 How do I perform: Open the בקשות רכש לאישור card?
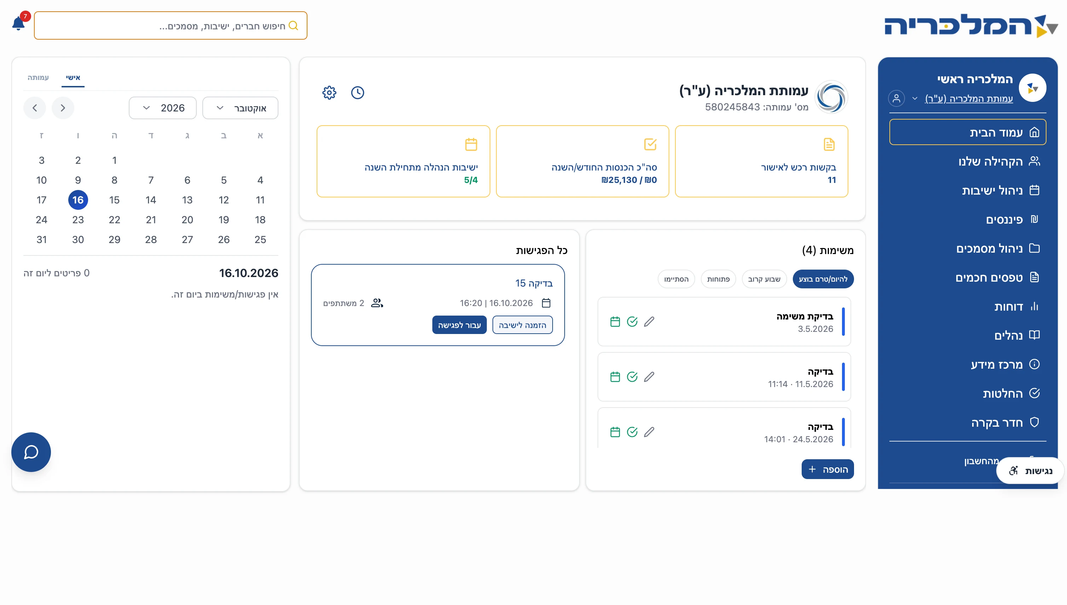761,161
